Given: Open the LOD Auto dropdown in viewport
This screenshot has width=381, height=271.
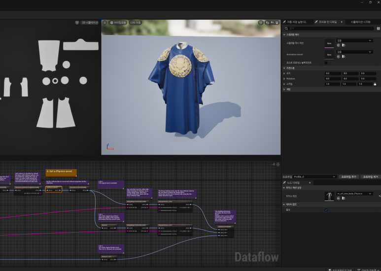Looking at the screenshot, I should [136, 23].
